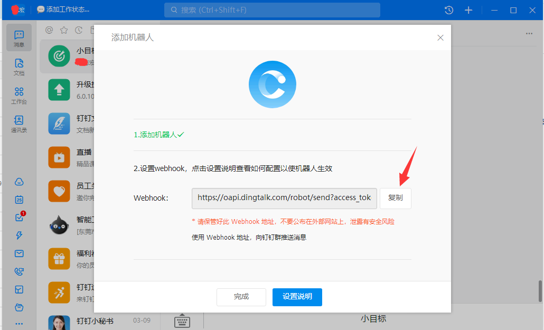Click the plus icon in title bar
Screen dimensions: 544x330
point(468,10)
